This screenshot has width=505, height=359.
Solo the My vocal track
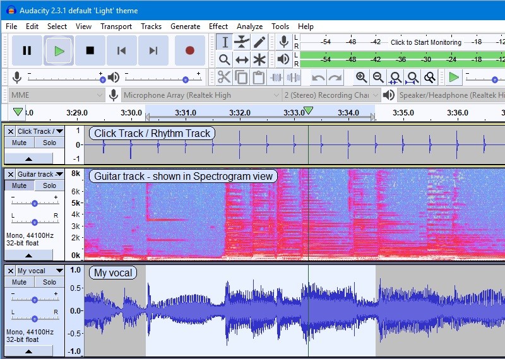50,282
